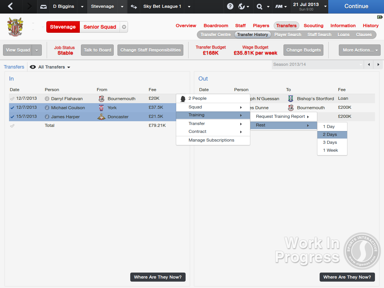Click Where Are They Now in Out panel

pyautogui.click(x=347, y=277)
